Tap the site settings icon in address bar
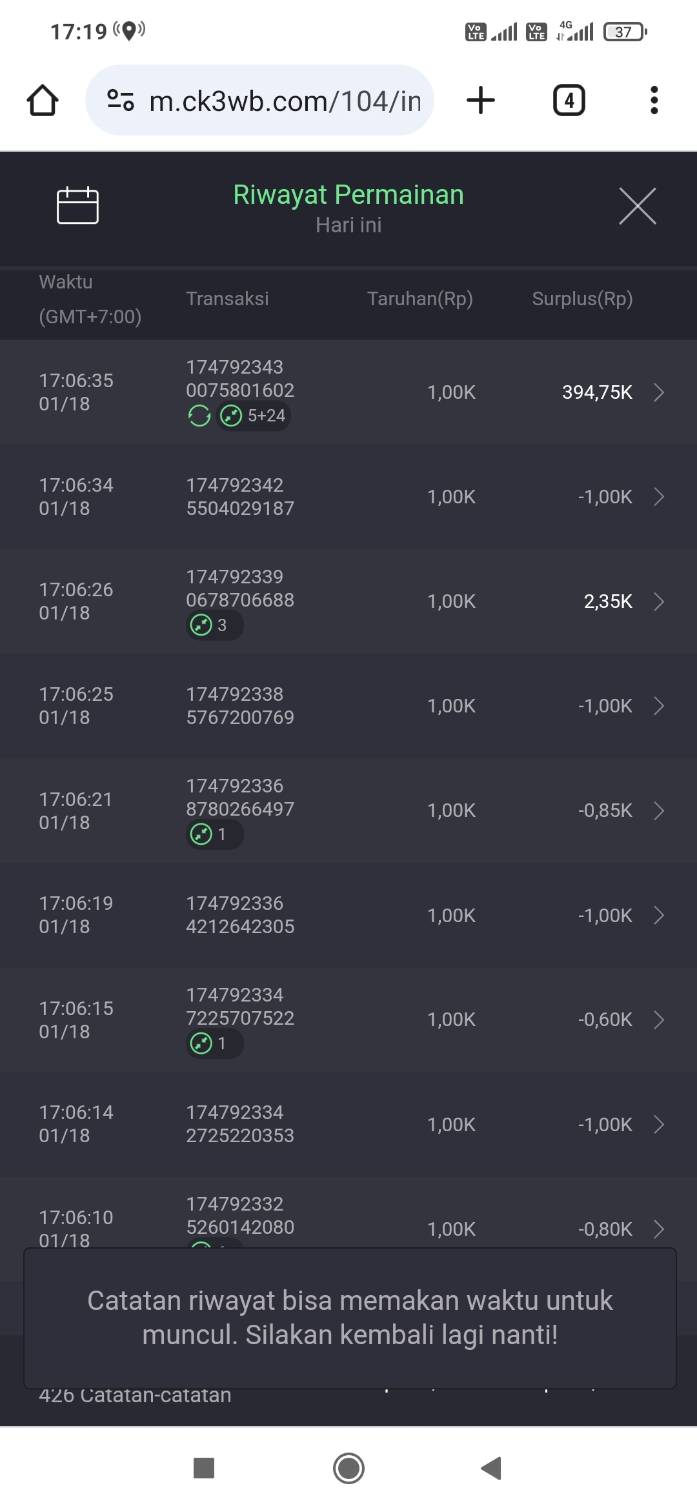 coord(121,101)
